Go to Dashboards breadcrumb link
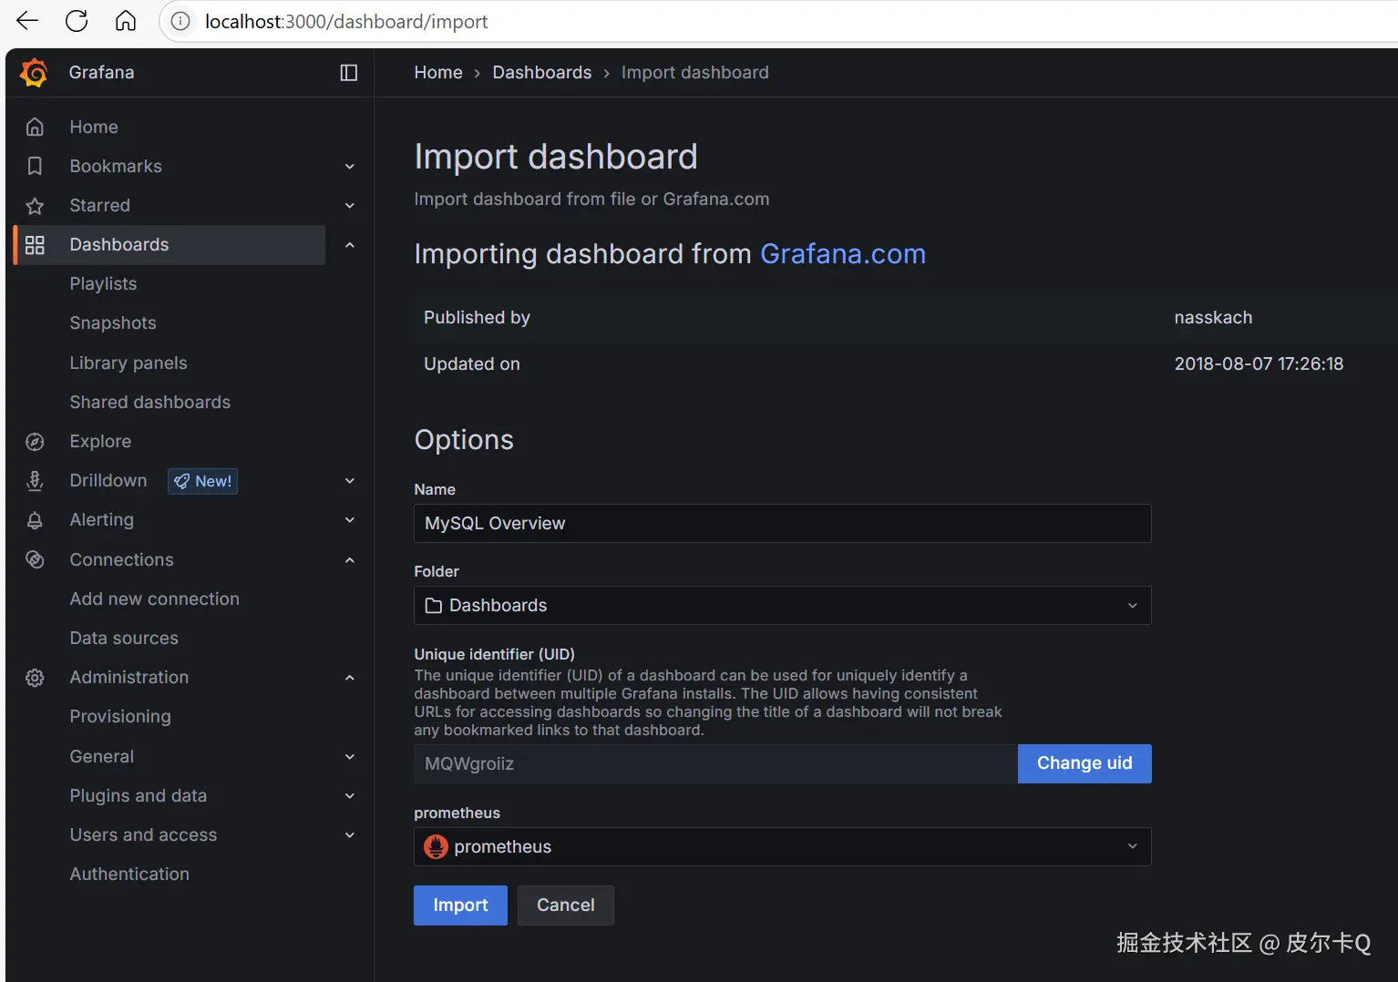1398x982 pixels. click(542, 73)
